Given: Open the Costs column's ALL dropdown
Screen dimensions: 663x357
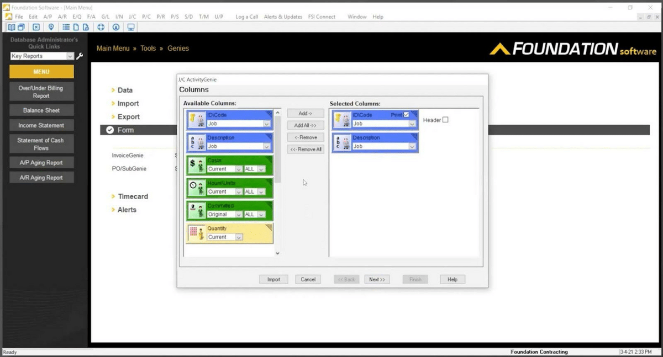Looking at the screenshot, I should (266, 169).
